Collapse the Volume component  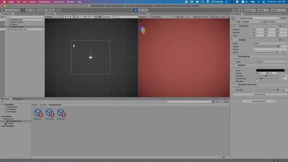coord(232,40)
